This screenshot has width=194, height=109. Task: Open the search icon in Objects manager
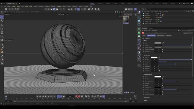[187, 11]
